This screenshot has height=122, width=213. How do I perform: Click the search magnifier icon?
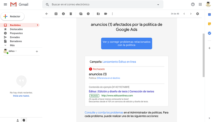[x=47, y=5]
